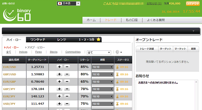Image resolution: width=202 pixels, height=110 pixels.
Task: Filter by the Commodities link
Action: click(x=73, y=52)
